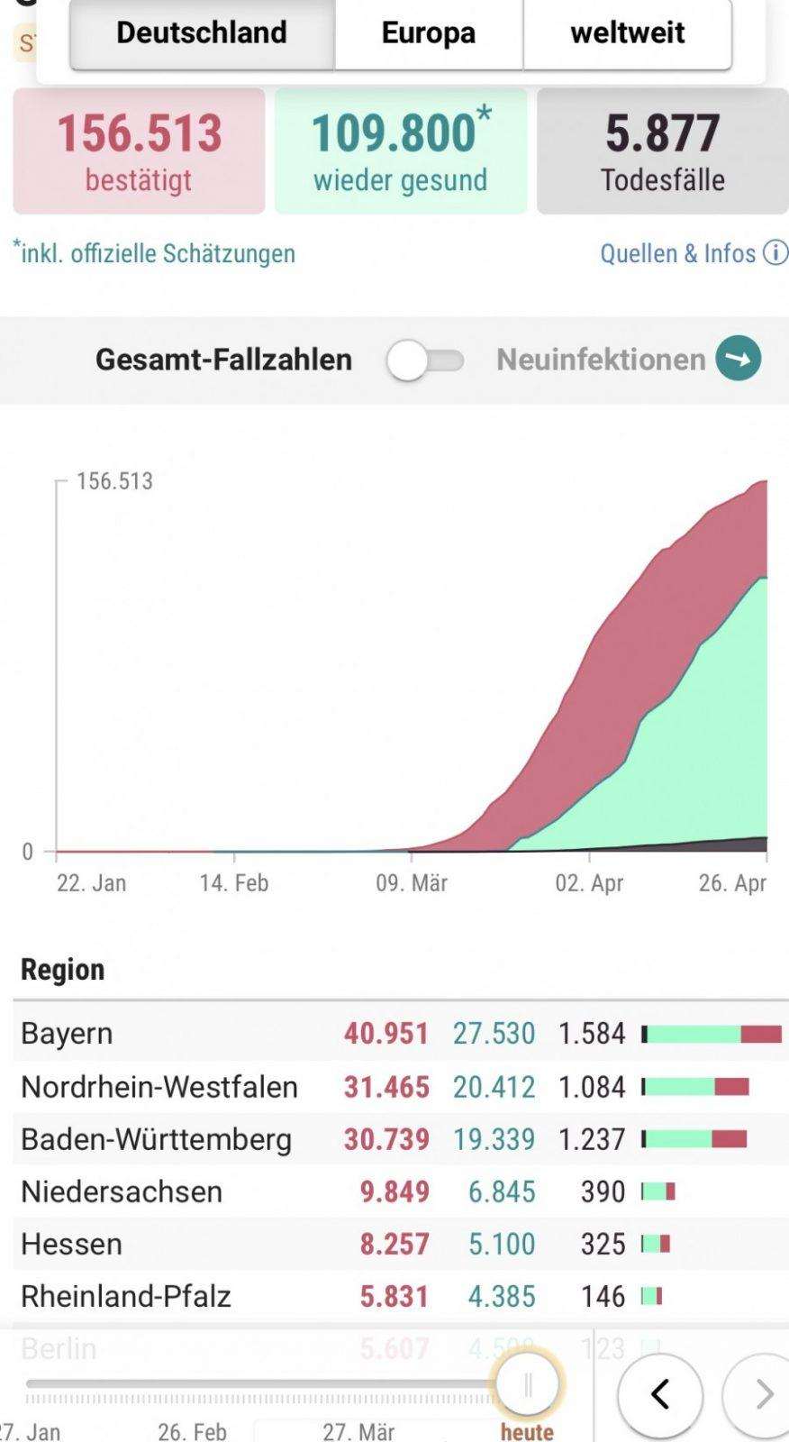Open the Quellen & Infos link
789x1442 pixels.
click(x=678, y=253)
